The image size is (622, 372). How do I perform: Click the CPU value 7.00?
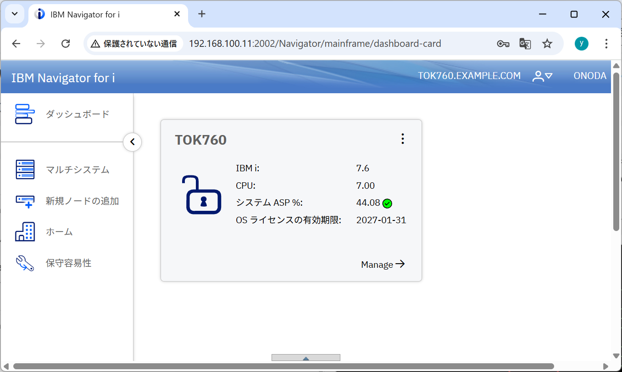coord(366,186)
